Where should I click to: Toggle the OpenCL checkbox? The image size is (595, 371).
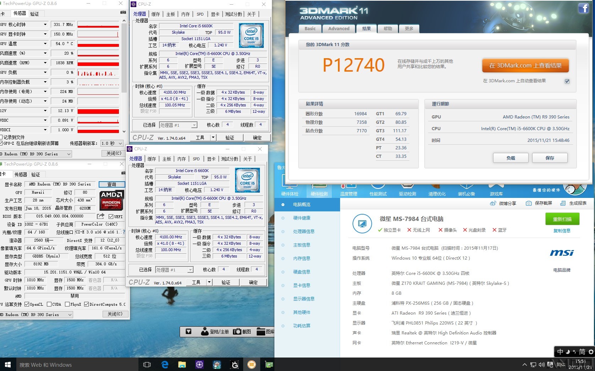click(27, 304)
